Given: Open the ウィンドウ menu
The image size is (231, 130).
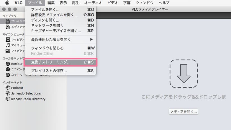Looking at the screenshot, I should pos(144,3).
